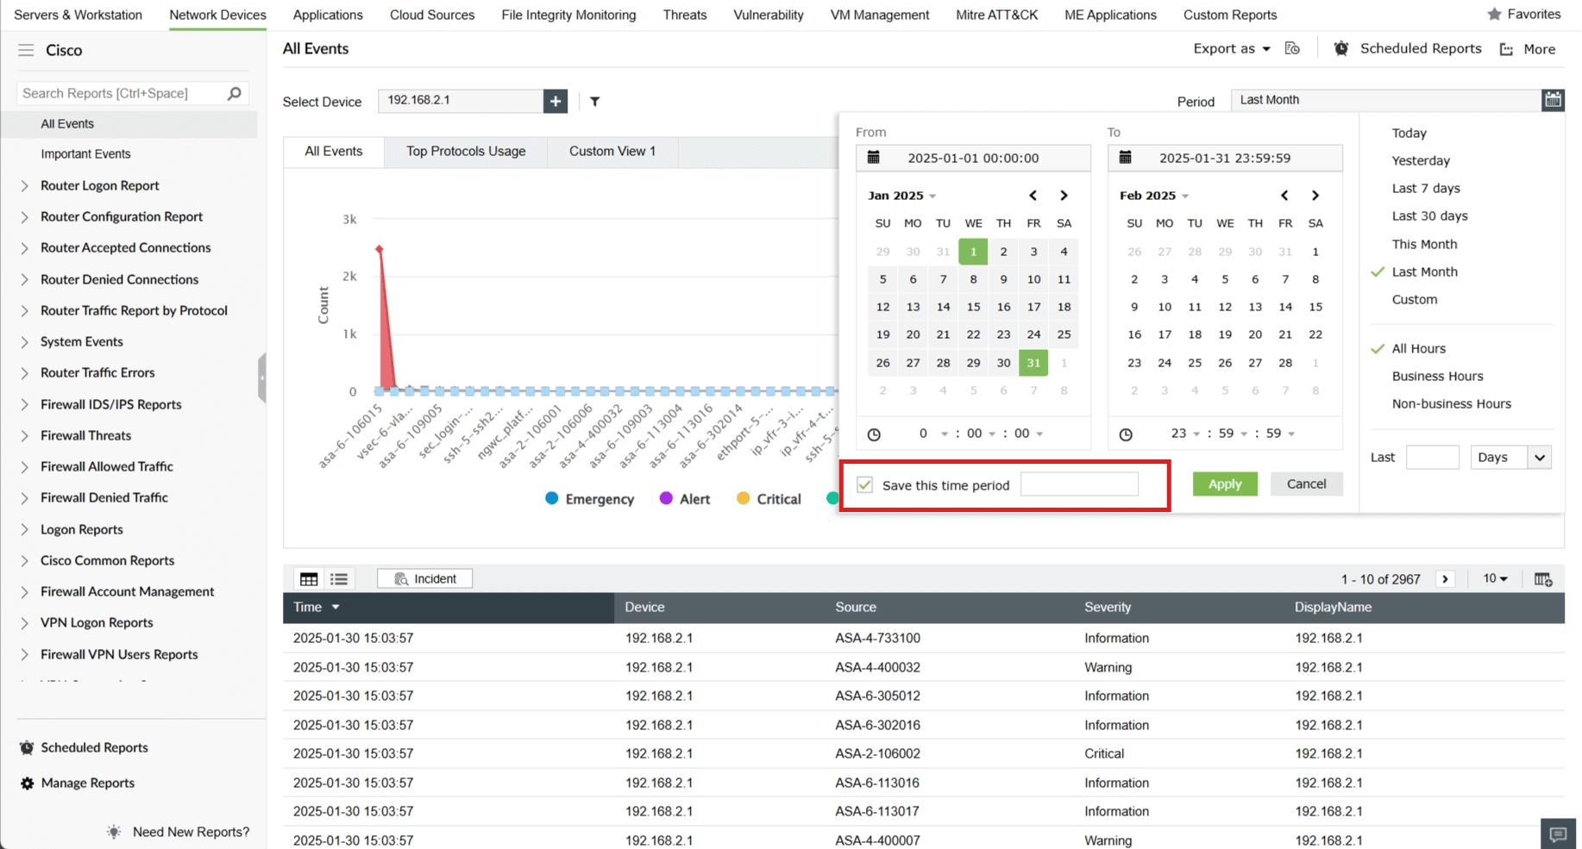
Task: Open the Cloud Sources menu
Action: 432,15
